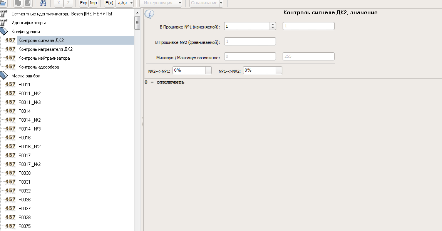Open the a,b,c dropdown arrow
The height and width of the screenshot is (231, 442).
point(131,3)
